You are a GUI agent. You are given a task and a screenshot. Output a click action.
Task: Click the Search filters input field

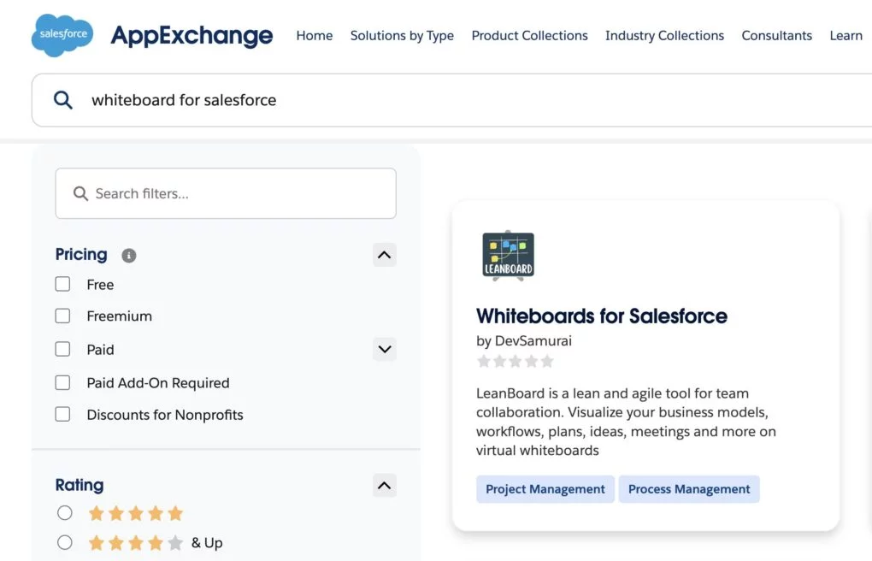point(226,193)
